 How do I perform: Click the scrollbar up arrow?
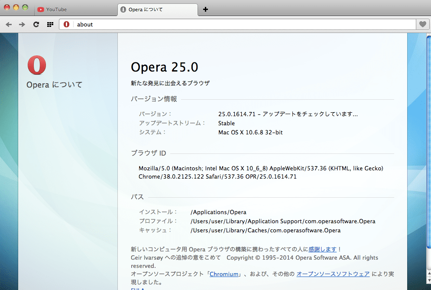[428, 273]
